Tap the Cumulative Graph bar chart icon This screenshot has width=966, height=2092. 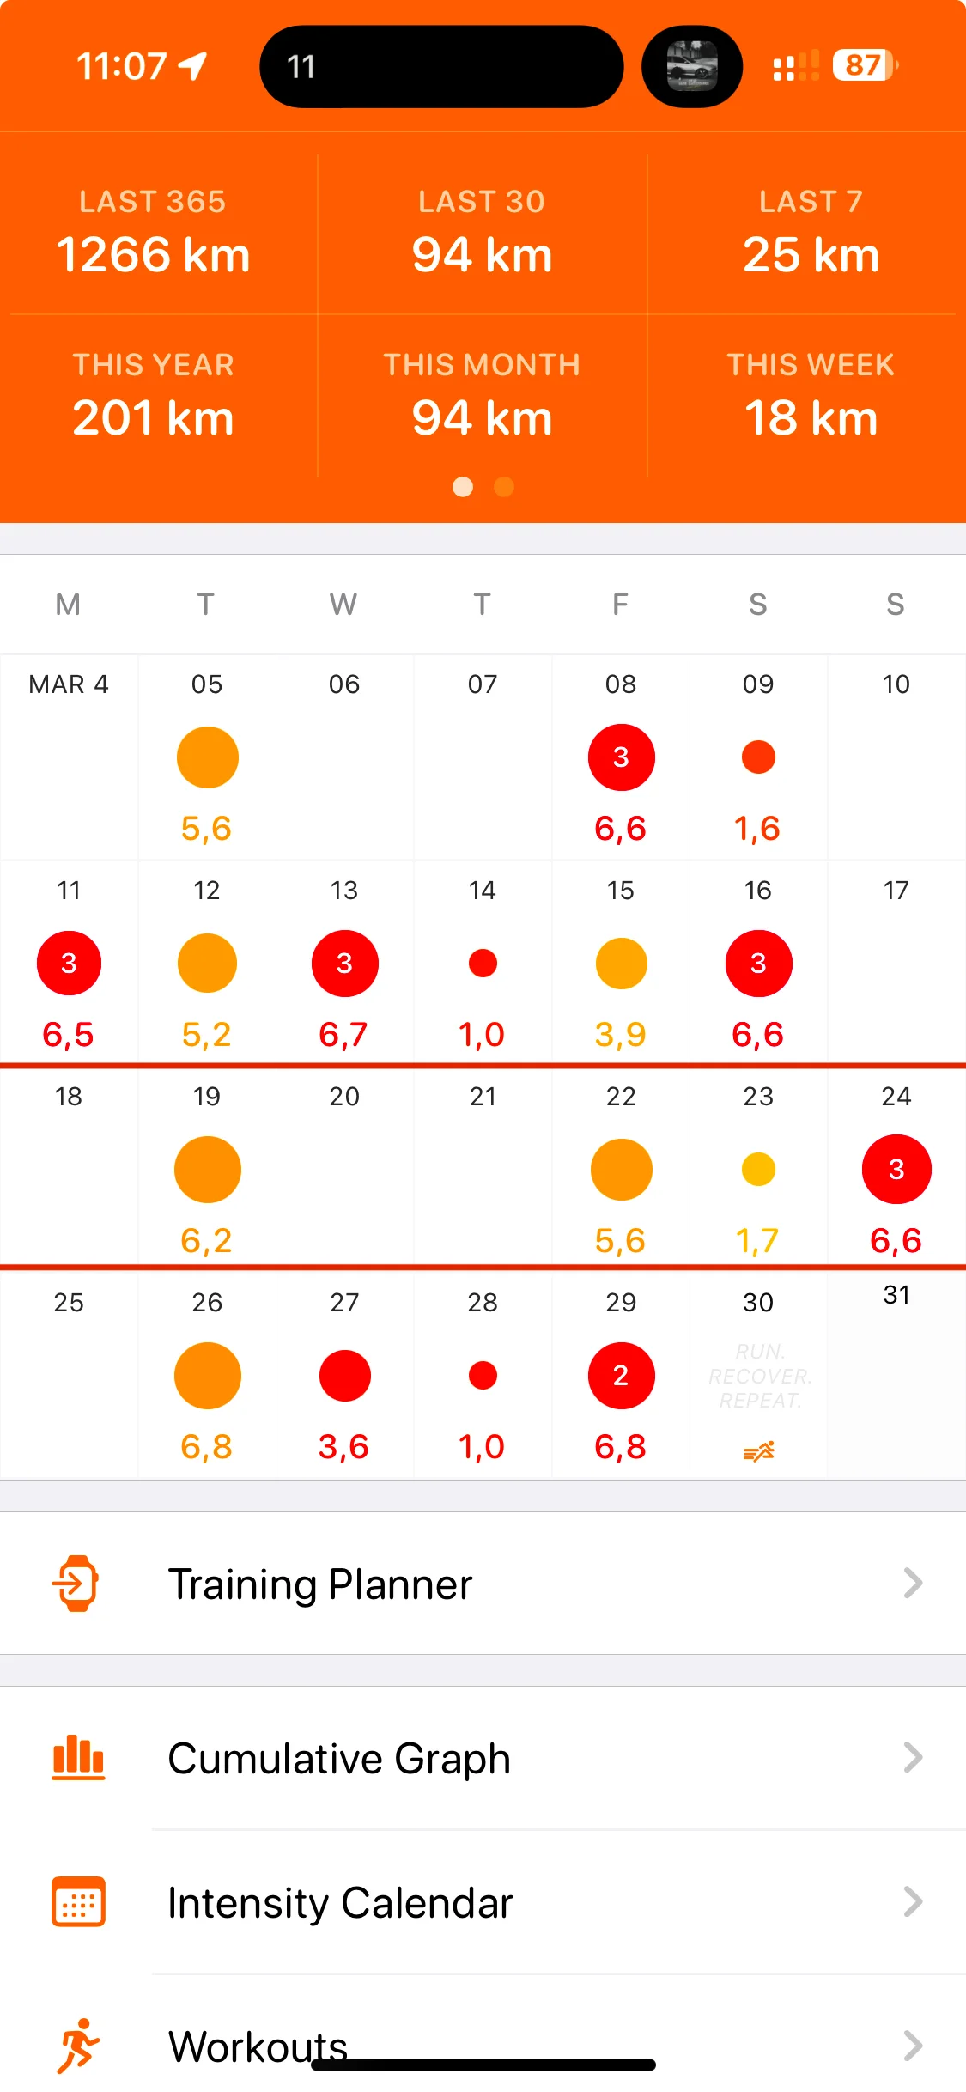(78, 1757)
